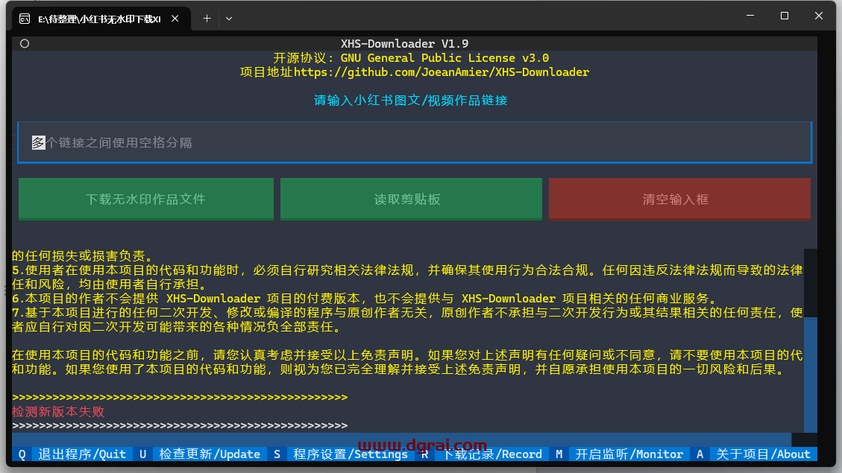Click the terminal icon in the tab

pyautogui.click(x=25, y=19)
